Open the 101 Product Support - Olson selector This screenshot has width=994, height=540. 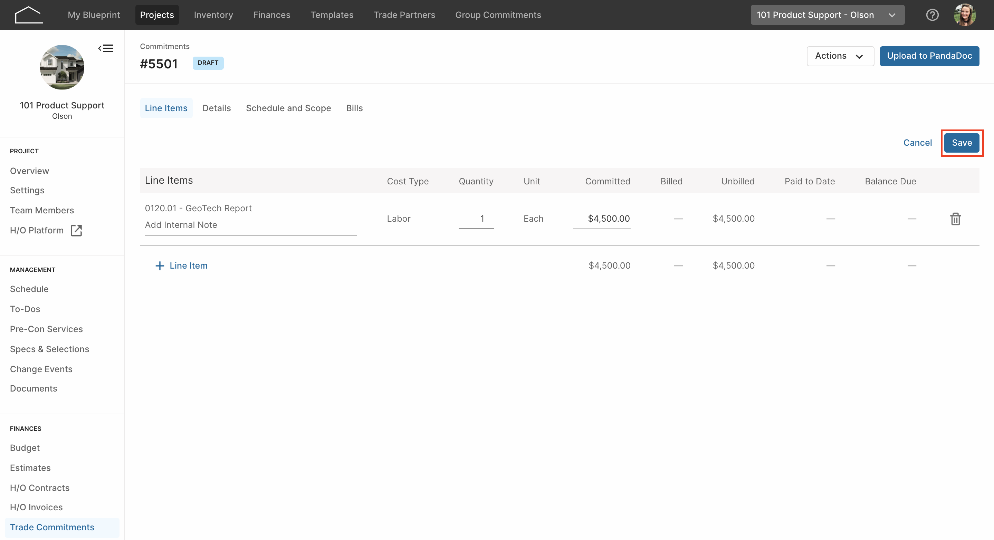827,15
